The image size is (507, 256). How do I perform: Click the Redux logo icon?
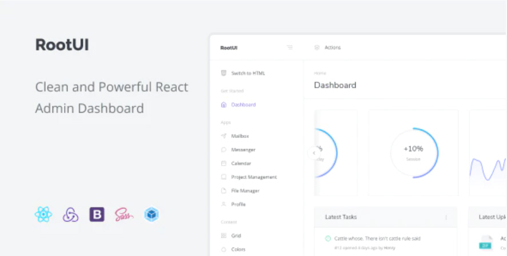(x=70, y=215)
